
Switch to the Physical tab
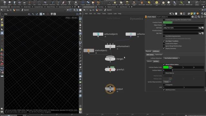148,51
